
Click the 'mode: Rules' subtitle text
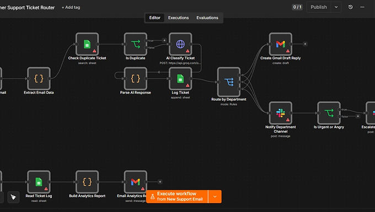[x=229, y=104]
